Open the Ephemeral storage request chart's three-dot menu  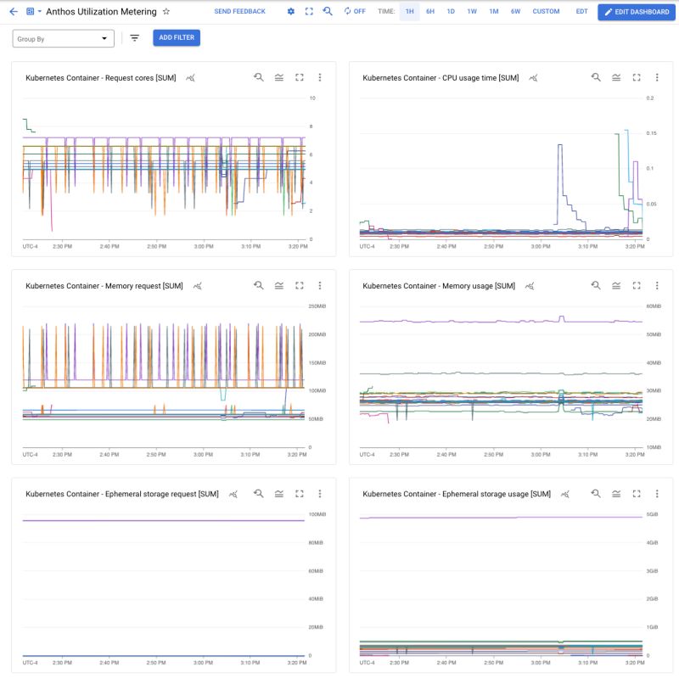pyautogui.click(x=320, y=493)
